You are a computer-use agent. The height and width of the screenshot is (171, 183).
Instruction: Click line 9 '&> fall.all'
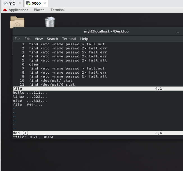94,76
